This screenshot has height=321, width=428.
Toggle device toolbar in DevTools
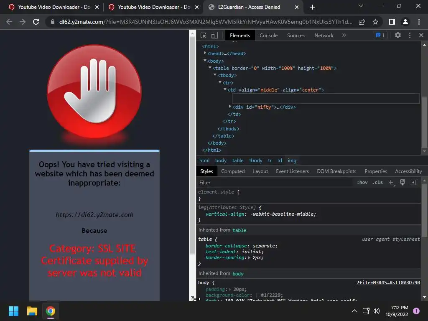tap(214, 35)
